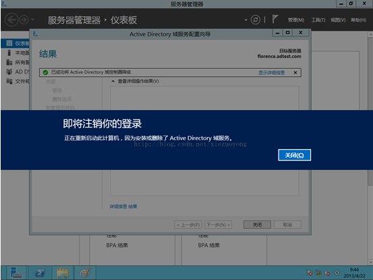This screenshot has width=373, height=280.
Task: Minimize the Active Directory wizard window
Action: pos(277,32)
